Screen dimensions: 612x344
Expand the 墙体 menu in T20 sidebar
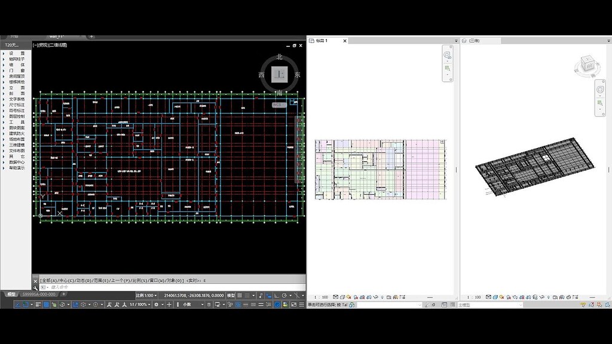coord(16,64)
